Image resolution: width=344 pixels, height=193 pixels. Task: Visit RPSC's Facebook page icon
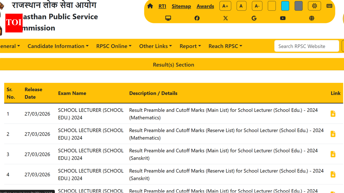(x=197, y=18)
